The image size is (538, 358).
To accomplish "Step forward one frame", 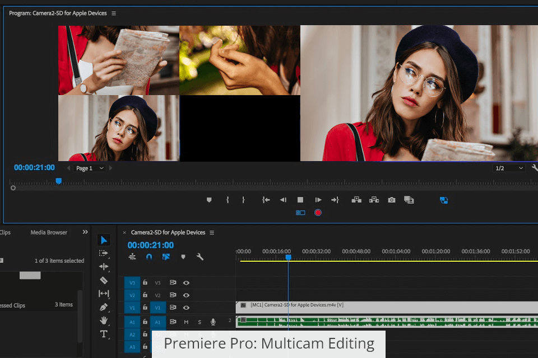I will [318, 200].
